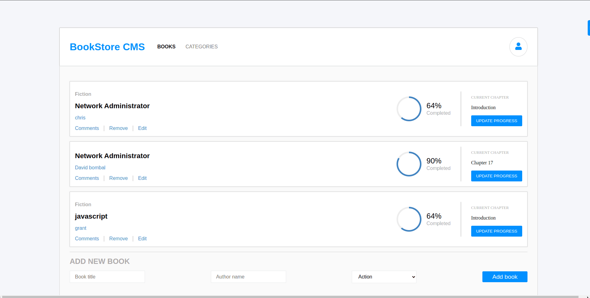Edit the javascript book

coord(142,239)
